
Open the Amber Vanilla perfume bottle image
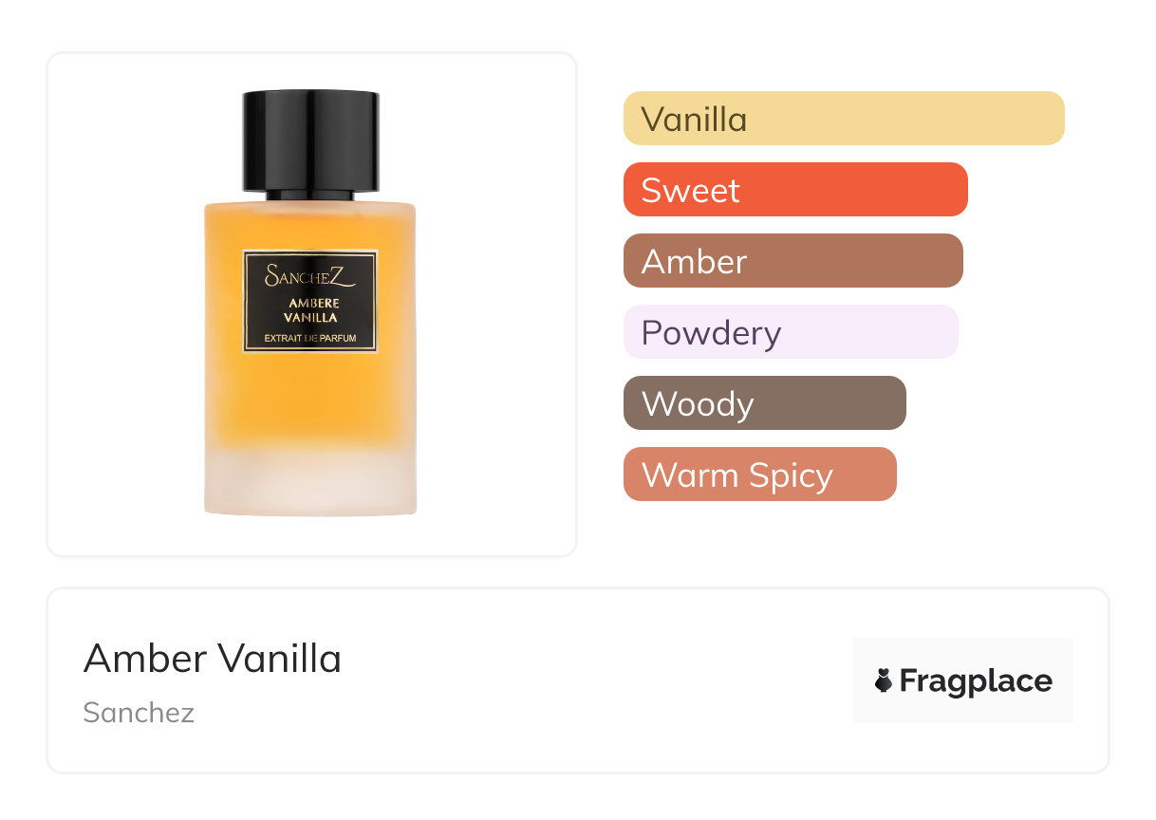click(x=310, y=304)
